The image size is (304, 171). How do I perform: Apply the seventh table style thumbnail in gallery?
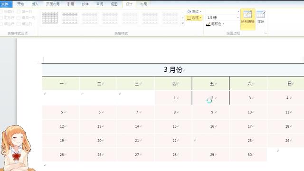point(170,18)
